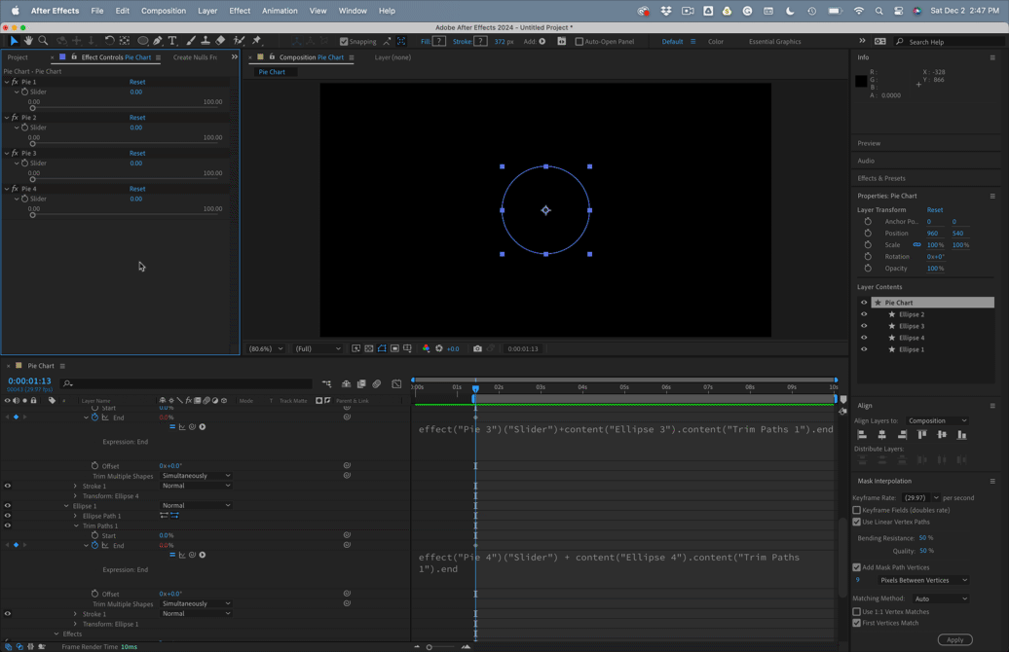Open the Composition menu
1009x652 pixels.
pyautogui.click(x=164, y=11)
